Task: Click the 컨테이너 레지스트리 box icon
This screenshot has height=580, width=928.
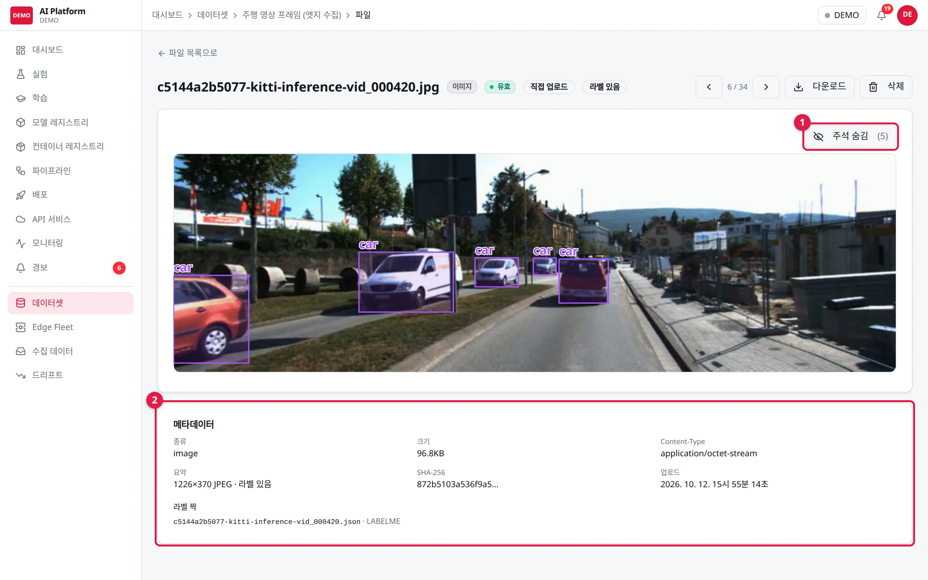Action: (21, 147)
